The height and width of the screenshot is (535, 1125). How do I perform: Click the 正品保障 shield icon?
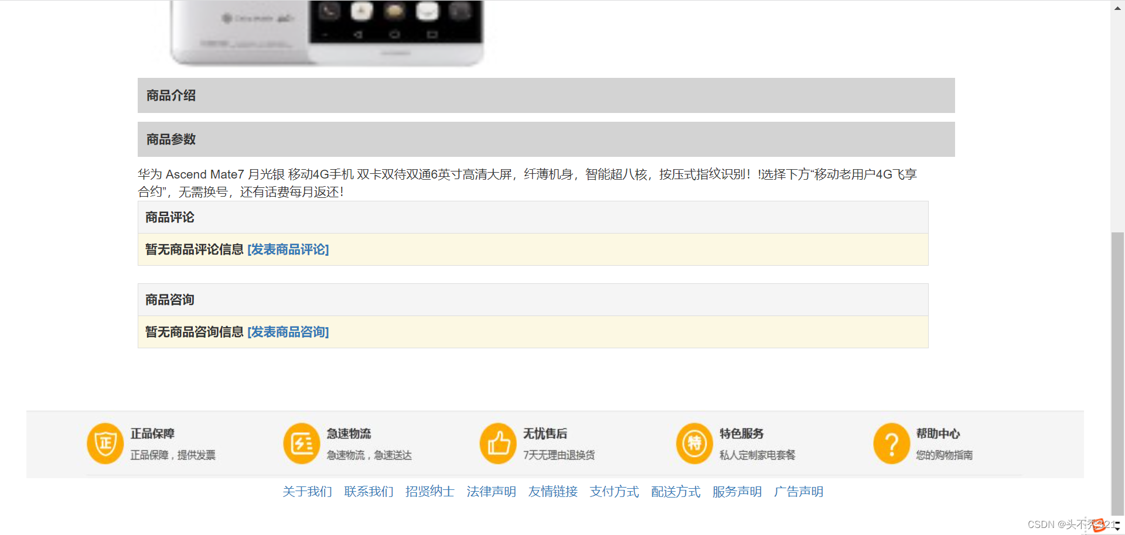coord(105,443)
